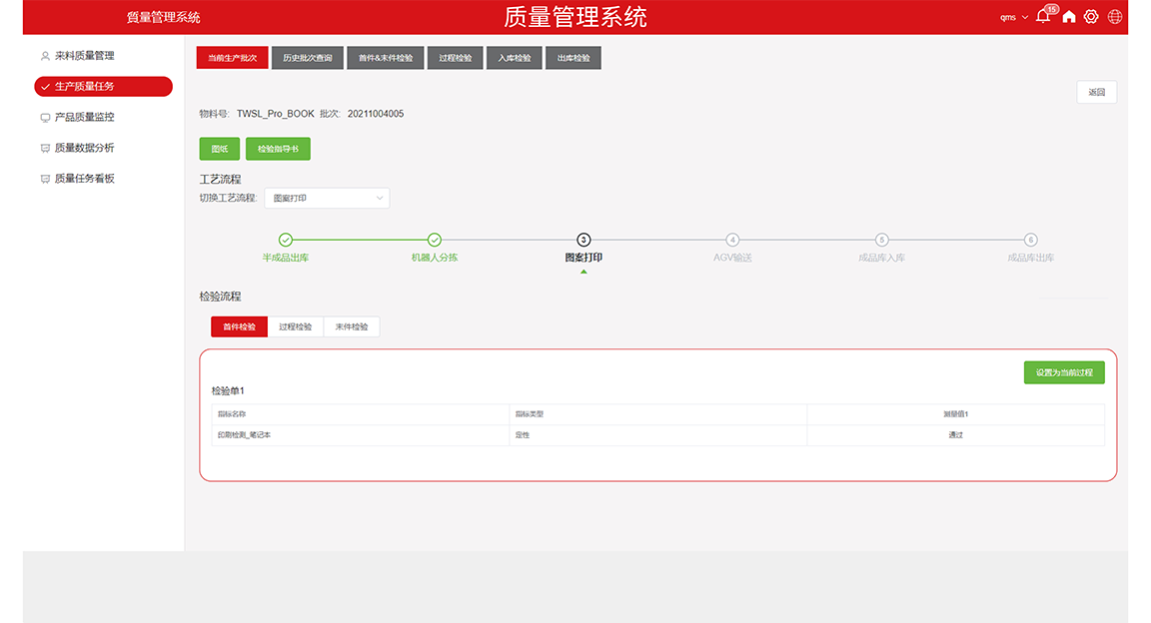The height and width of the screenshot is (623, 1151).
Task: Click step 6 成品库出库 on the progress bar
Action: point(1031,240)
